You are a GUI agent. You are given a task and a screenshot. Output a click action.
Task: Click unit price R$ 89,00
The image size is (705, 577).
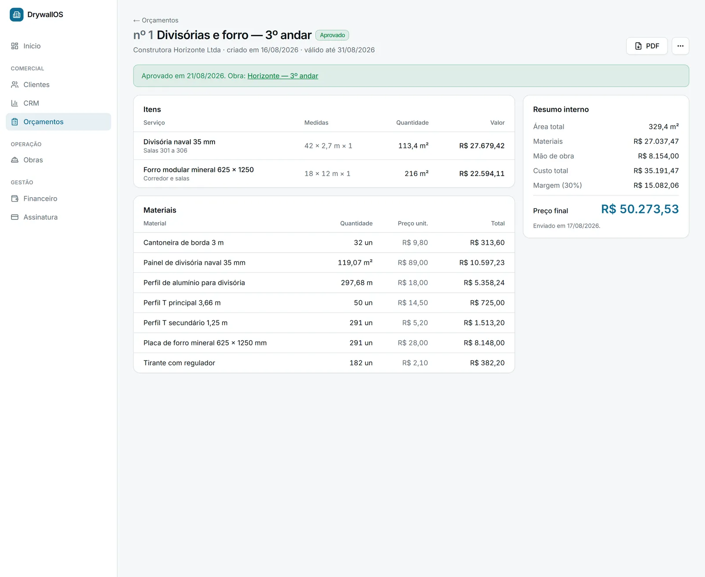tap(412, 263)
